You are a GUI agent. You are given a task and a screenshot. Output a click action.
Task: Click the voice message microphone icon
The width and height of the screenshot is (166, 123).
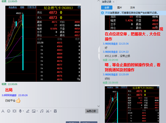[20, 111]
